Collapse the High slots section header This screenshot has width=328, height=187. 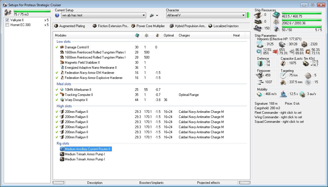64,106
